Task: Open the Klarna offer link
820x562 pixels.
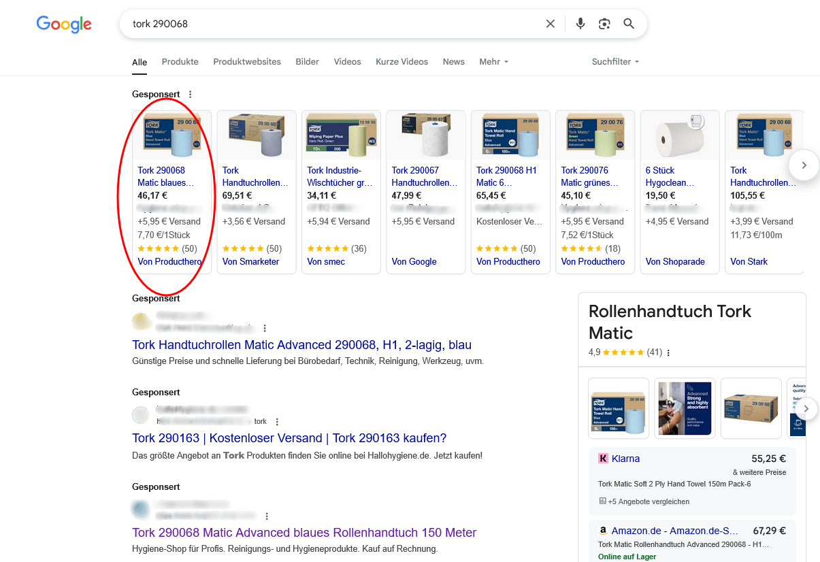Action: [626, 459]
